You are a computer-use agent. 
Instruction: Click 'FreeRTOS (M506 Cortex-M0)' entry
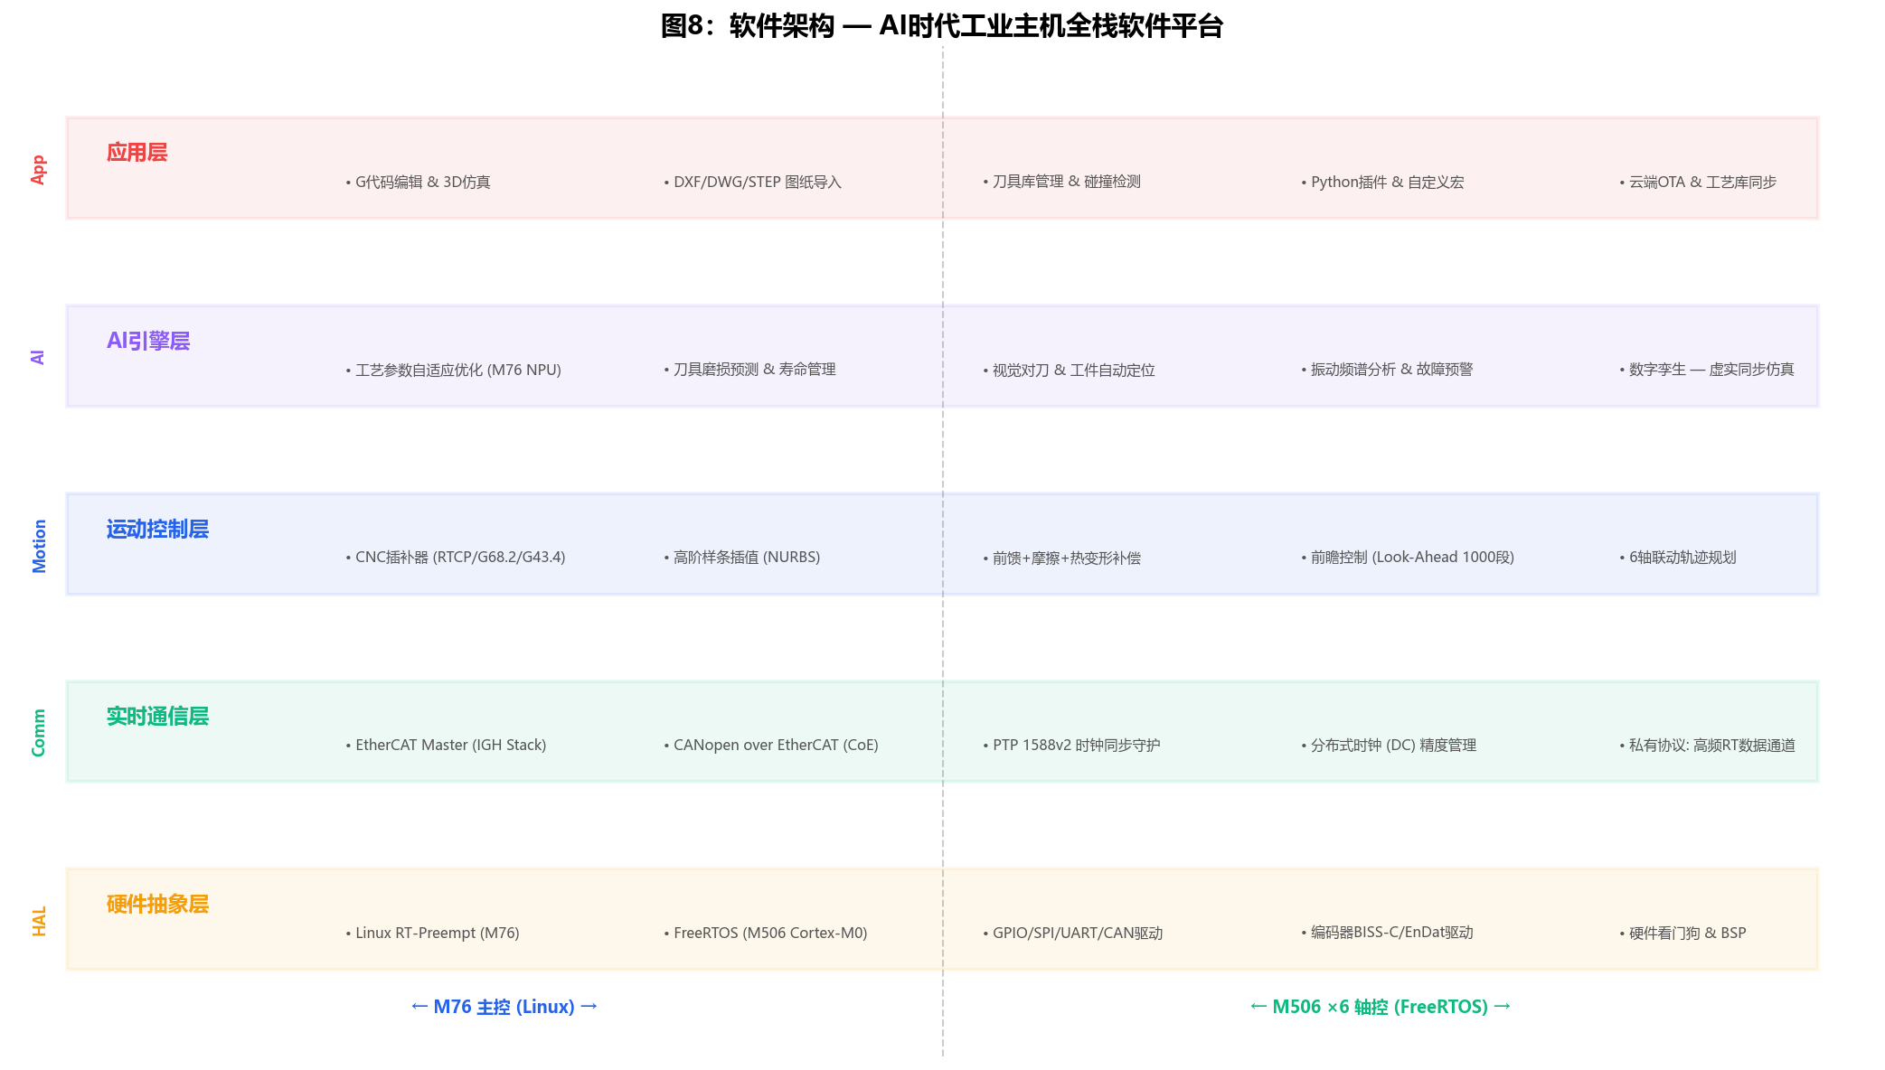click(x=766, y=933)
